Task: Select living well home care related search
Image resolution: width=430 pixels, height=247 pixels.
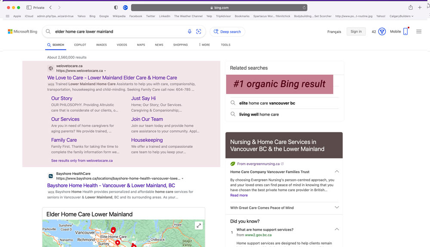Action: [259, 114]
